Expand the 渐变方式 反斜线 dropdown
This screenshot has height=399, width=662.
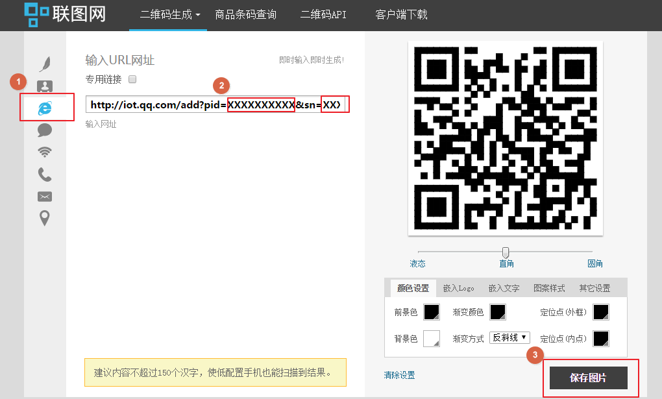click(509, 338)
